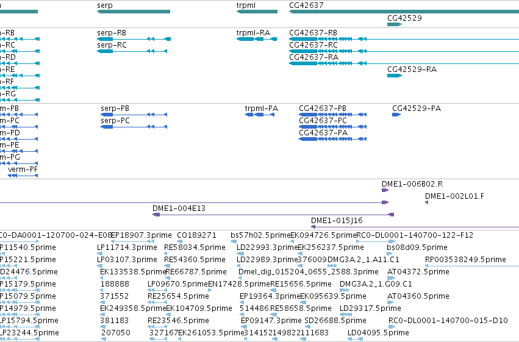Select protein CG42637-PC
The height and width of the screenshot is (342, 519).
tap(332, 127)
